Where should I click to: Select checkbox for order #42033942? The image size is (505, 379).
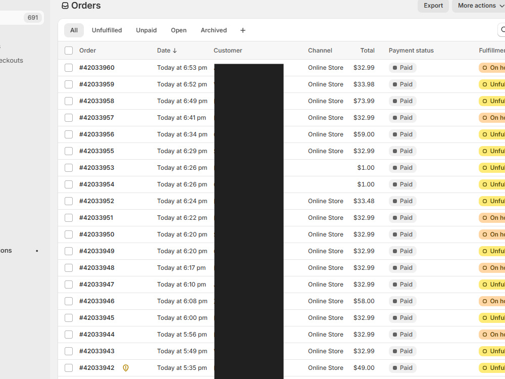69,368
